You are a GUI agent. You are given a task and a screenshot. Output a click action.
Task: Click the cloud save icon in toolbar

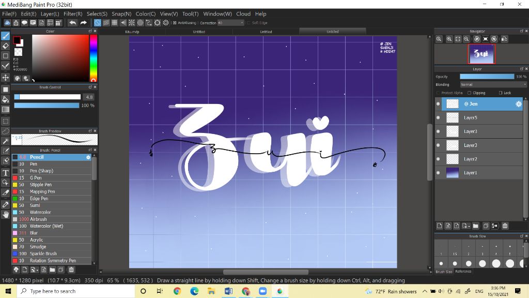point(7,23)
